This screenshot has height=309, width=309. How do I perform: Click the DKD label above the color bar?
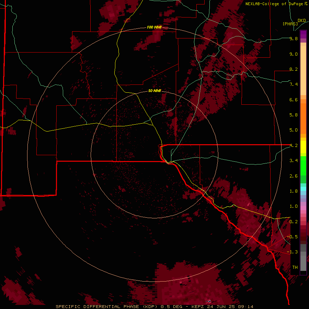[302, 21]
